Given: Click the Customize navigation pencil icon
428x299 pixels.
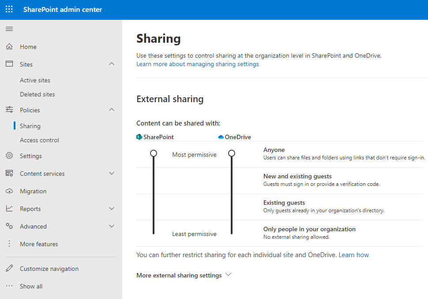Looking at the screenshot, I should click(x=9, y=268).
